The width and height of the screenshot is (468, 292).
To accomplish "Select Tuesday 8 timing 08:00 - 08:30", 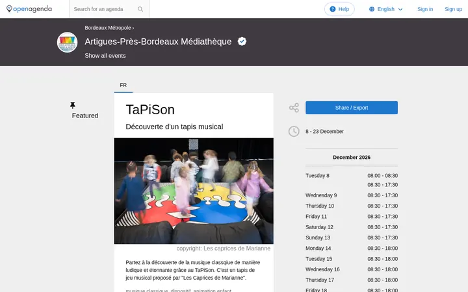I will pos(382,176).
